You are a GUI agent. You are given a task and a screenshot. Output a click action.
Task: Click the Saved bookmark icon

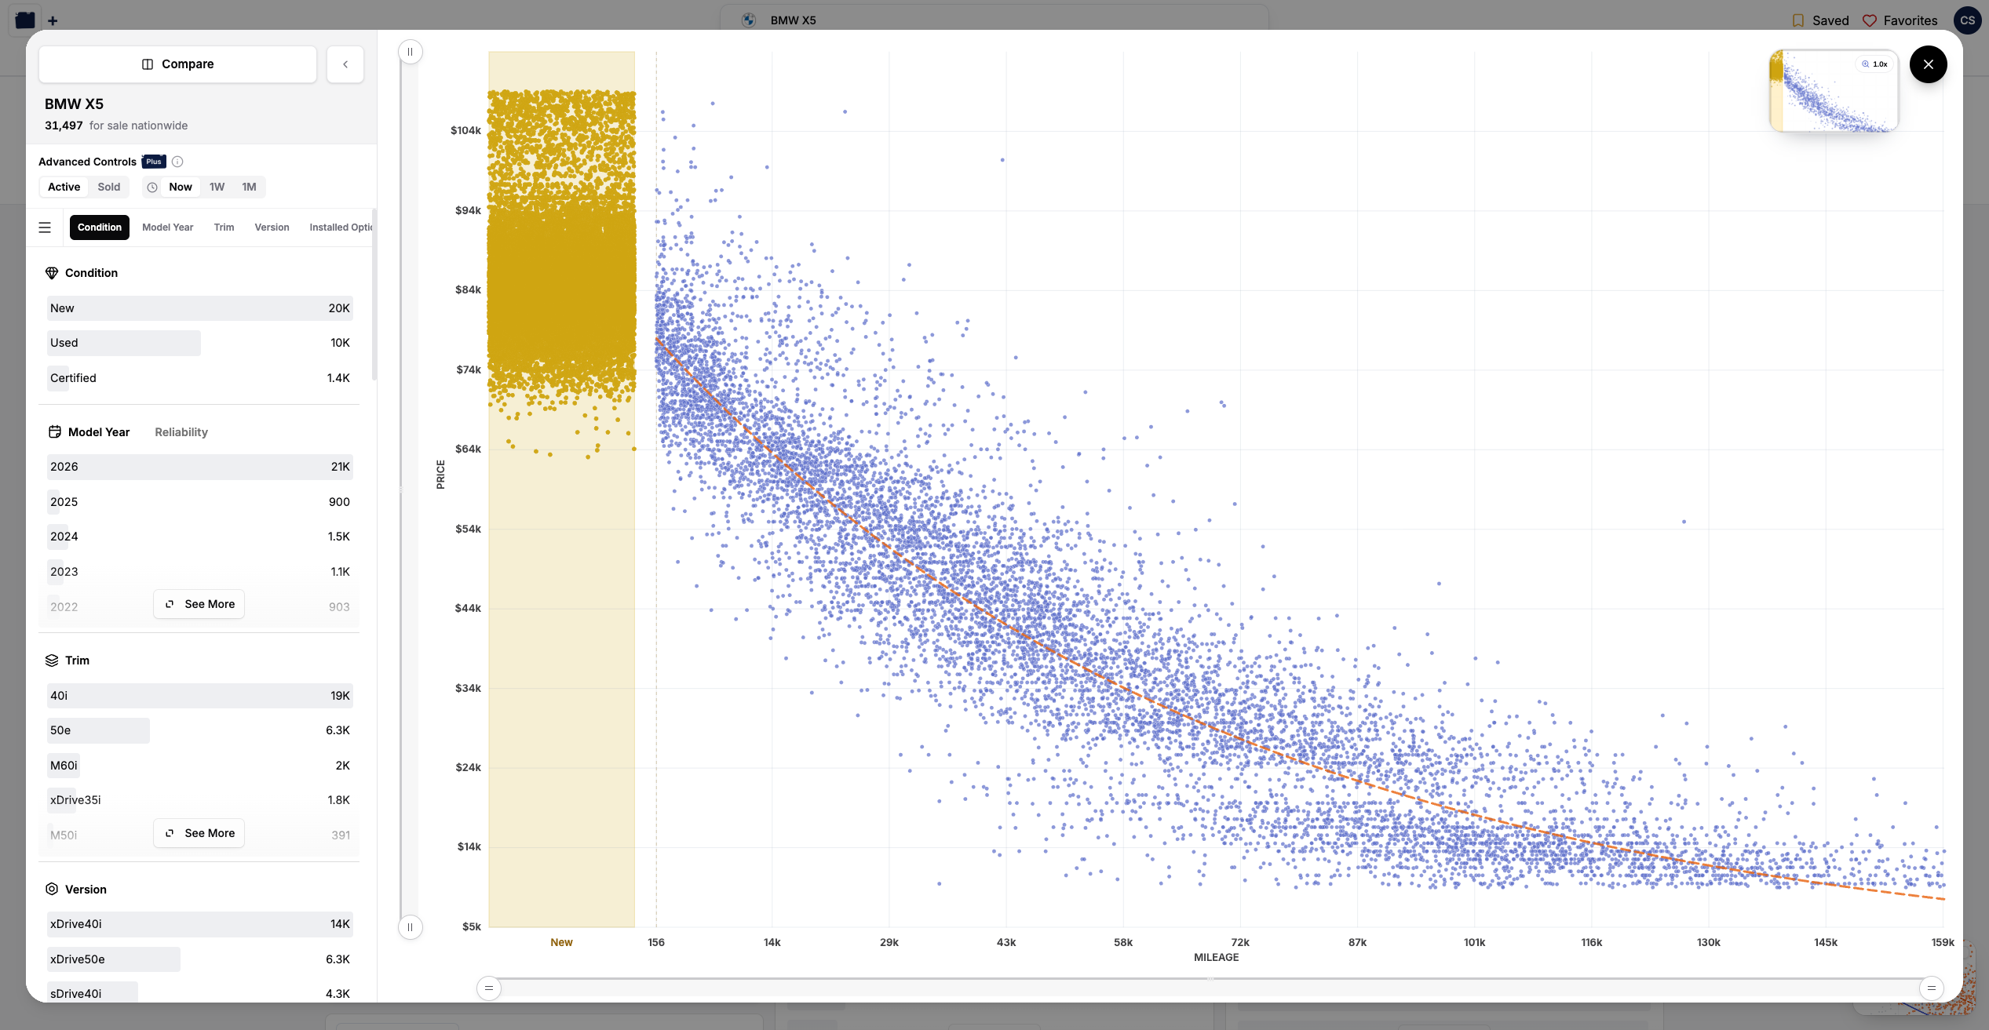click(x=1798, y=20)
